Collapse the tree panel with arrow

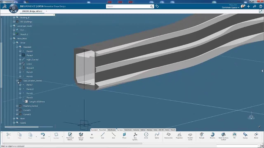[x=54, y=15]
